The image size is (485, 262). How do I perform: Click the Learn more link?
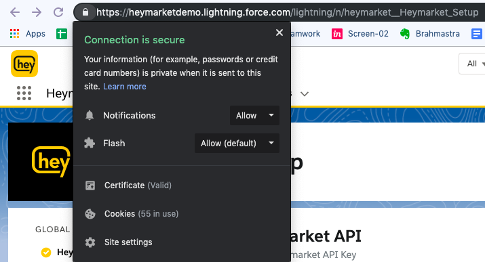point(125,87)
